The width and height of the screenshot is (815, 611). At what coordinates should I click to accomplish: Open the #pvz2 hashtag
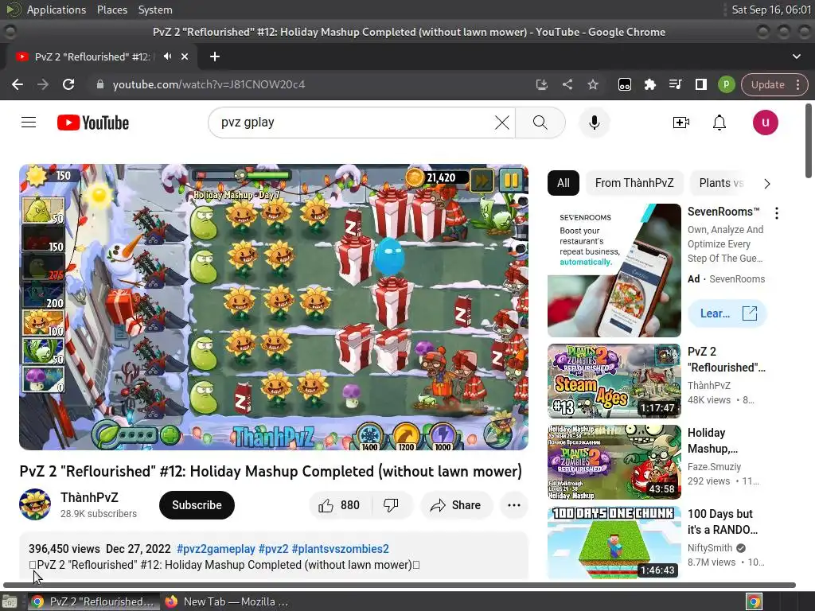pyautogui.click(x=274, y=549)
